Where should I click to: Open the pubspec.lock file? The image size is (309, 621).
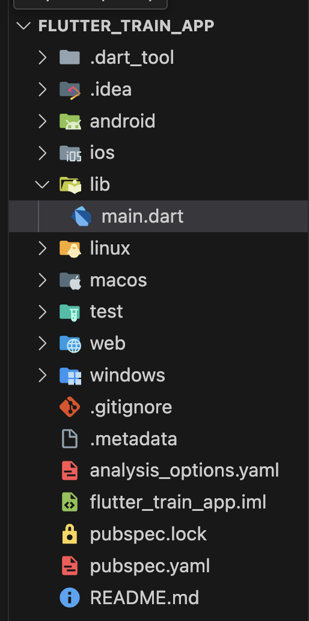(x=148, y=534)
